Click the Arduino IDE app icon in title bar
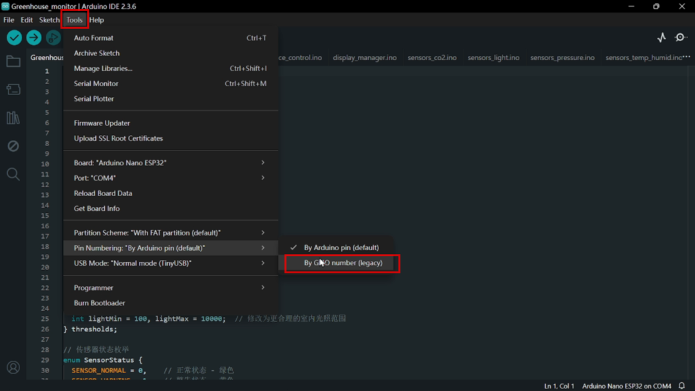The image size is (695, 391). click(5, 6)
